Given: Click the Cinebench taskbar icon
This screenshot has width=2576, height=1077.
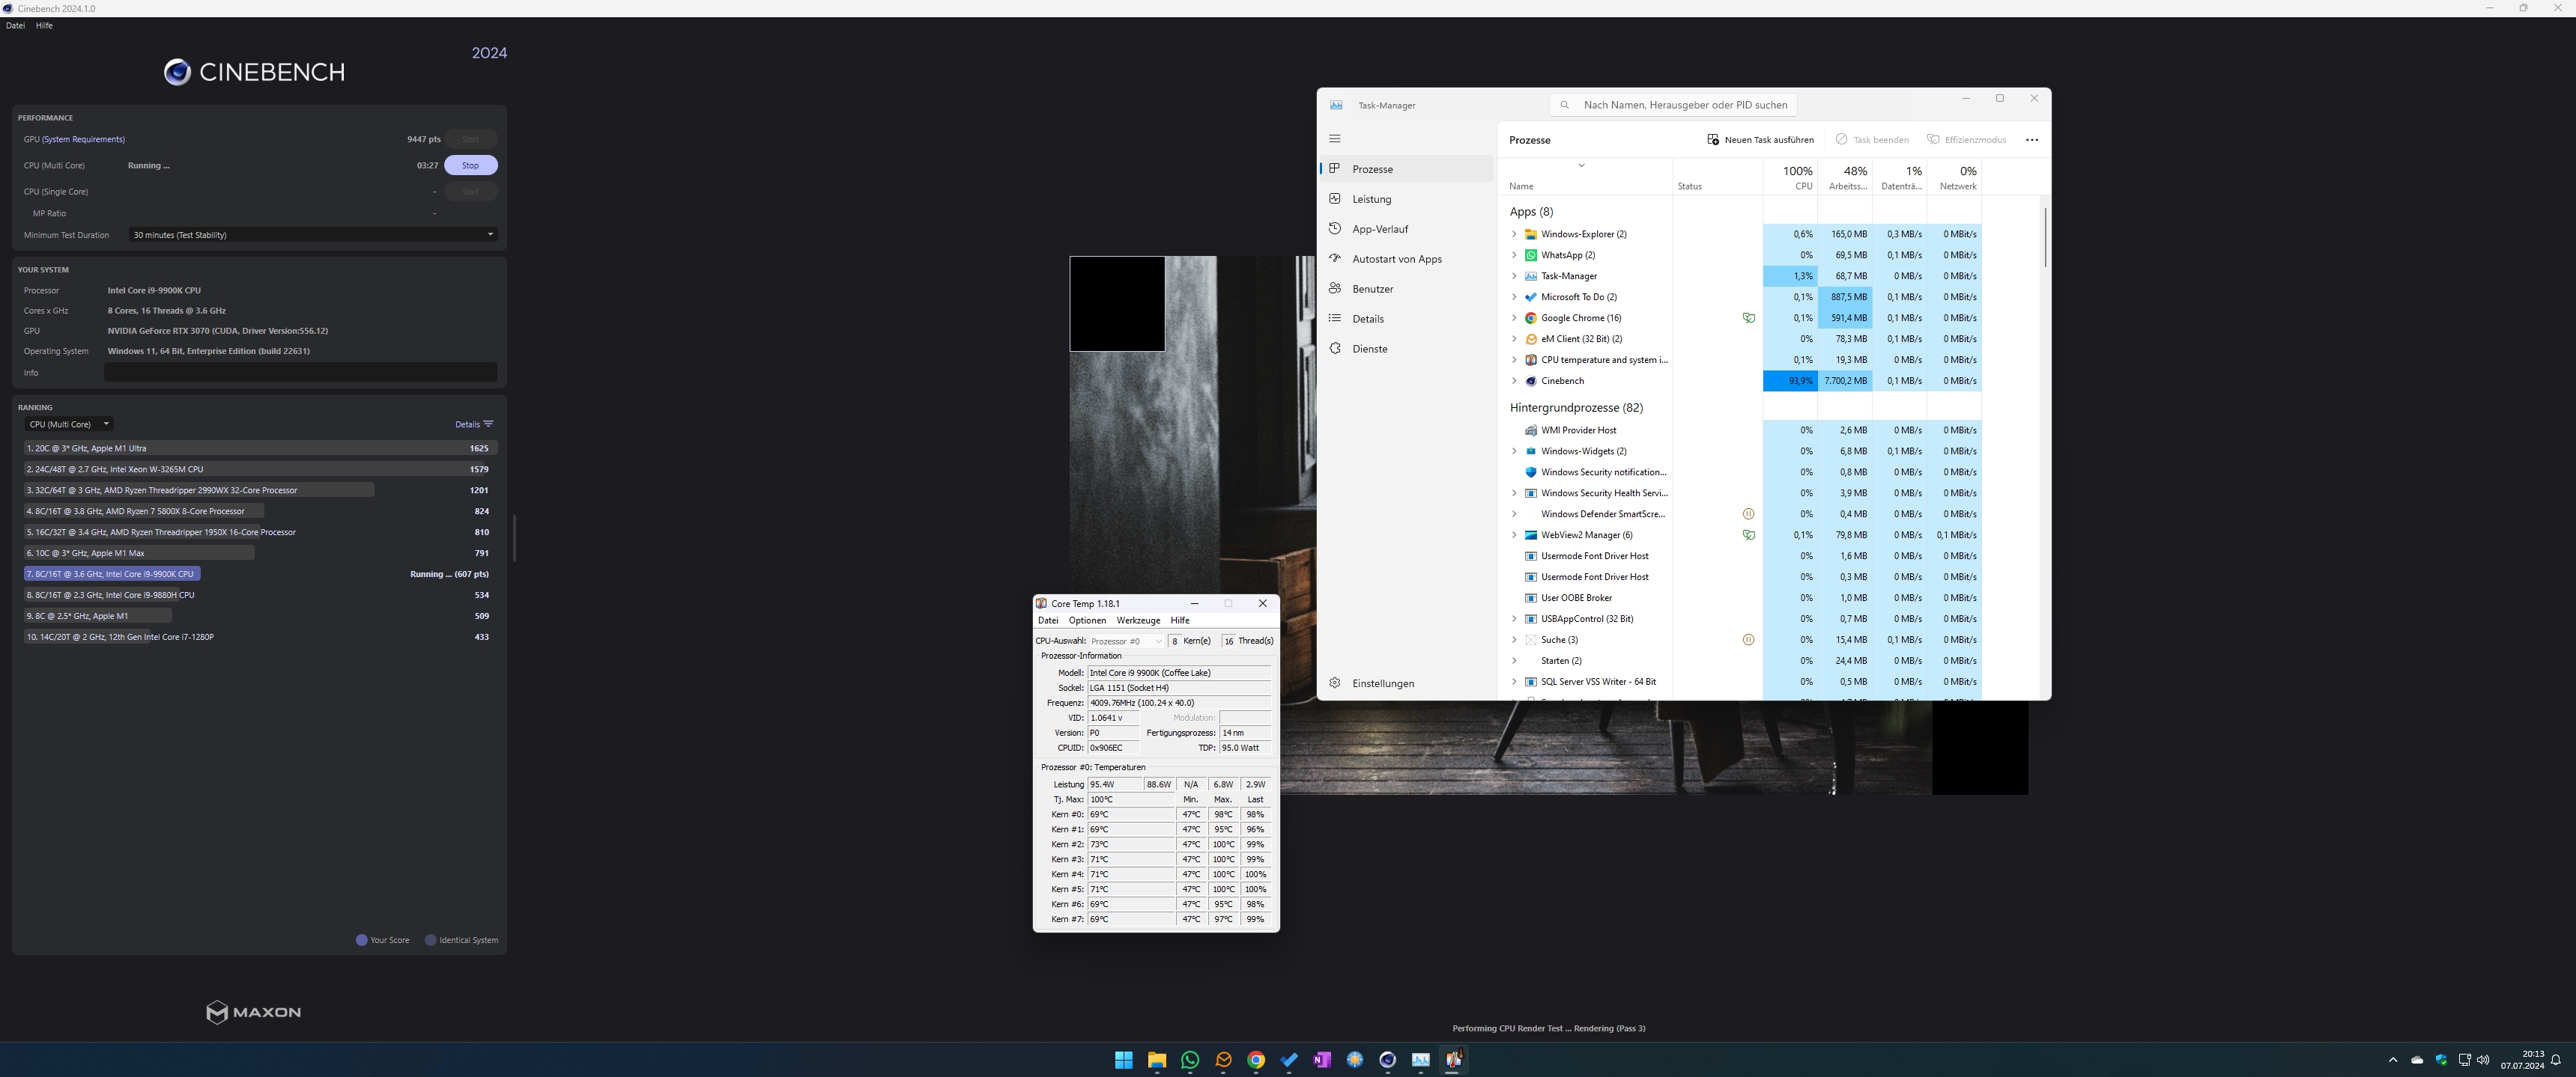Looking at the screenshot, I should coord(1387,1060).
